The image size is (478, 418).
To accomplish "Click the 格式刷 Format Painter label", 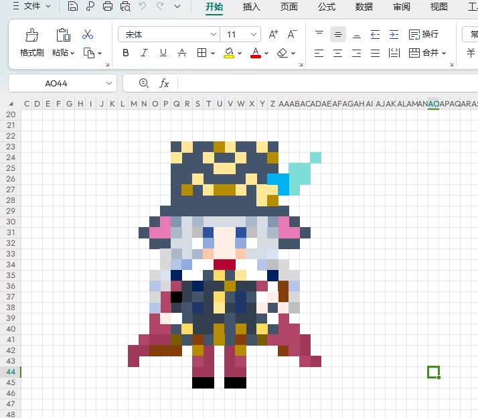I will tap(31, 53).
